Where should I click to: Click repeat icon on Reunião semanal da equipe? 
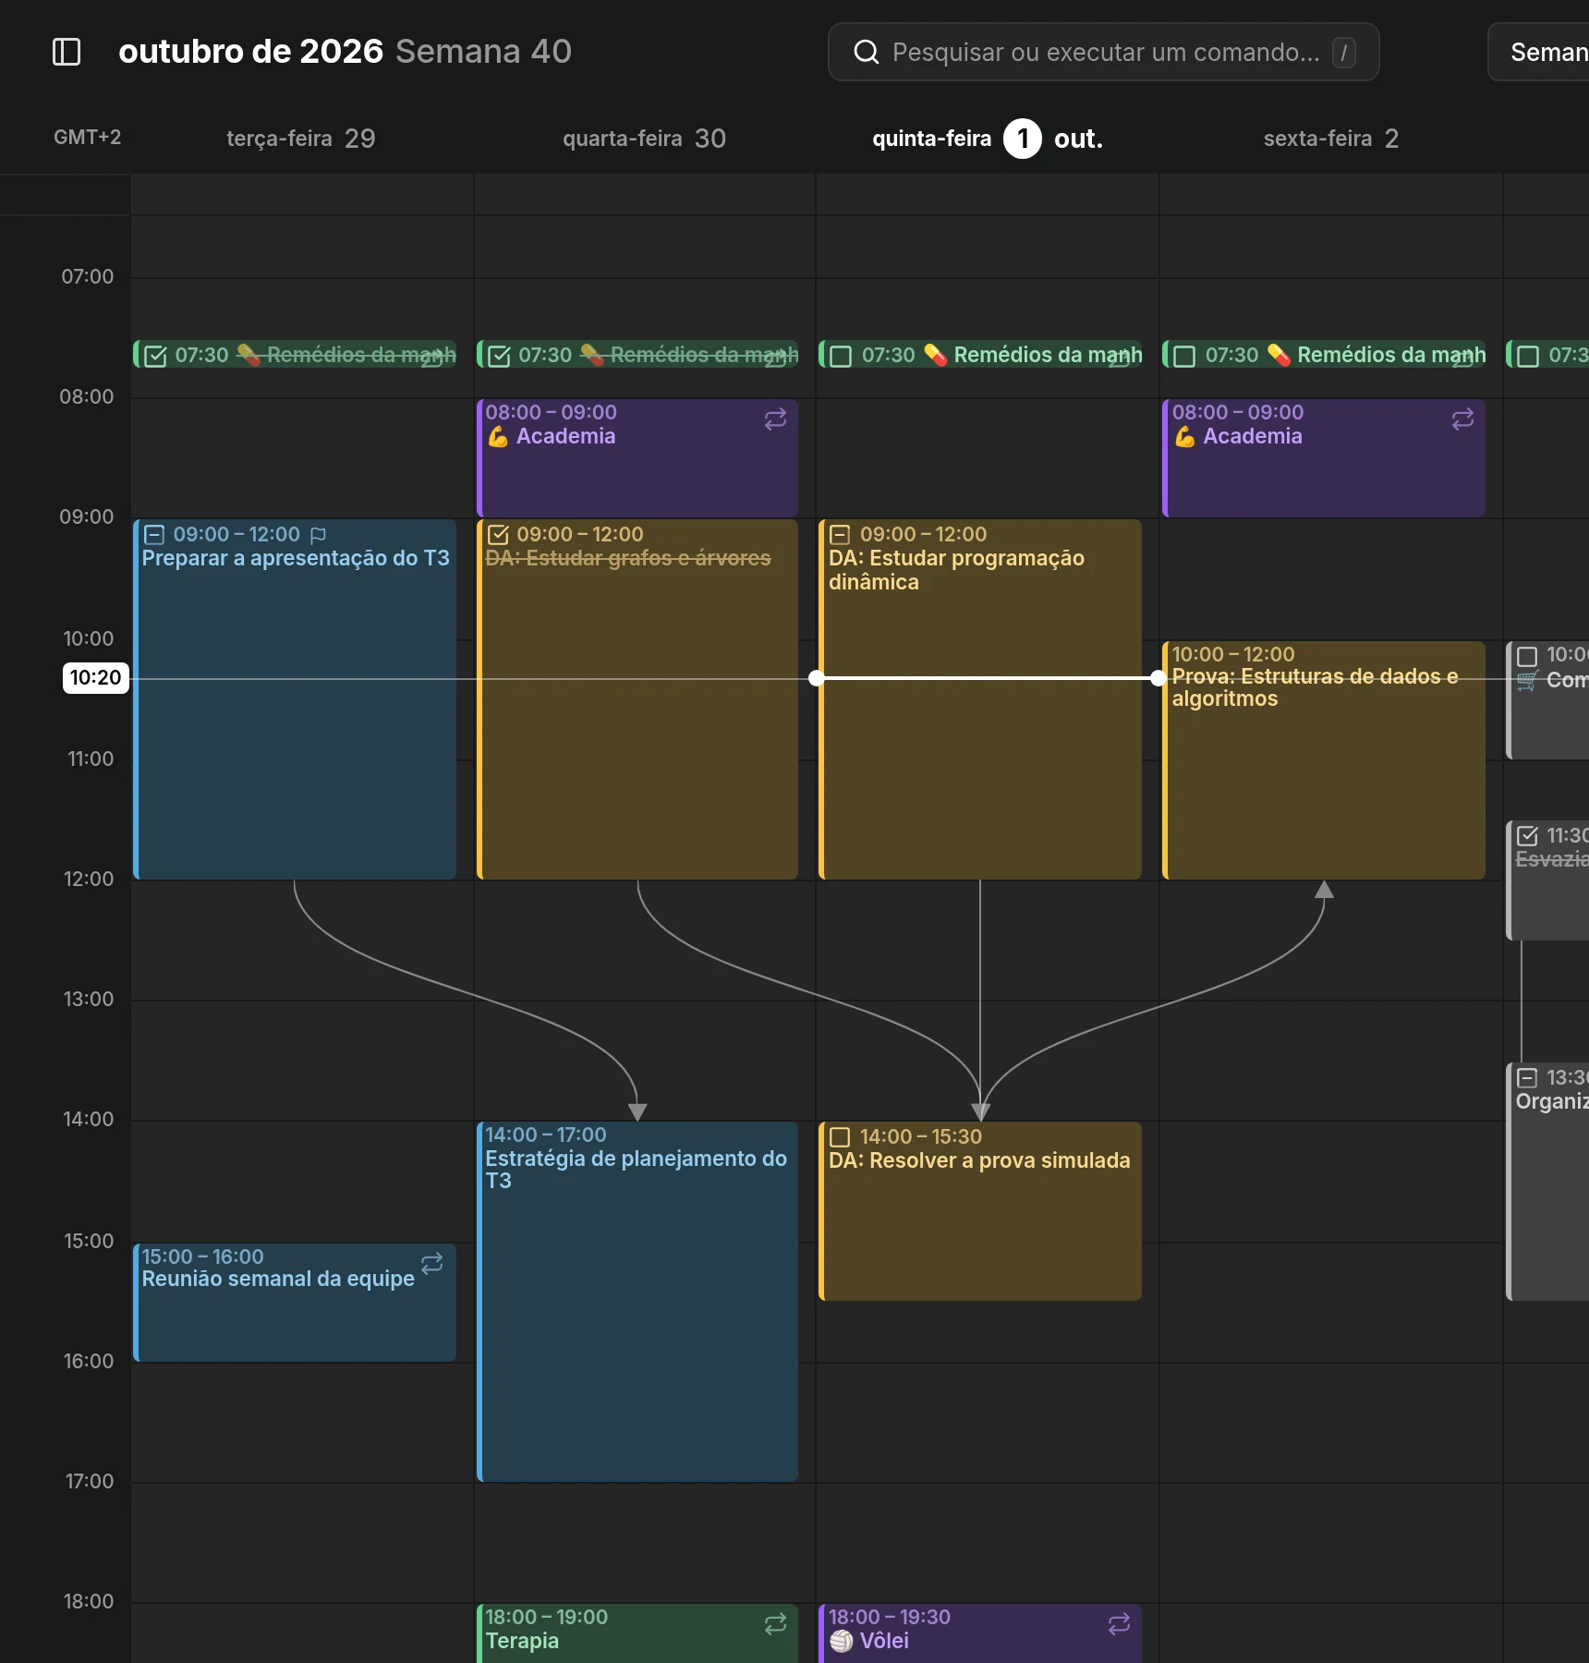click(432, 1264)
